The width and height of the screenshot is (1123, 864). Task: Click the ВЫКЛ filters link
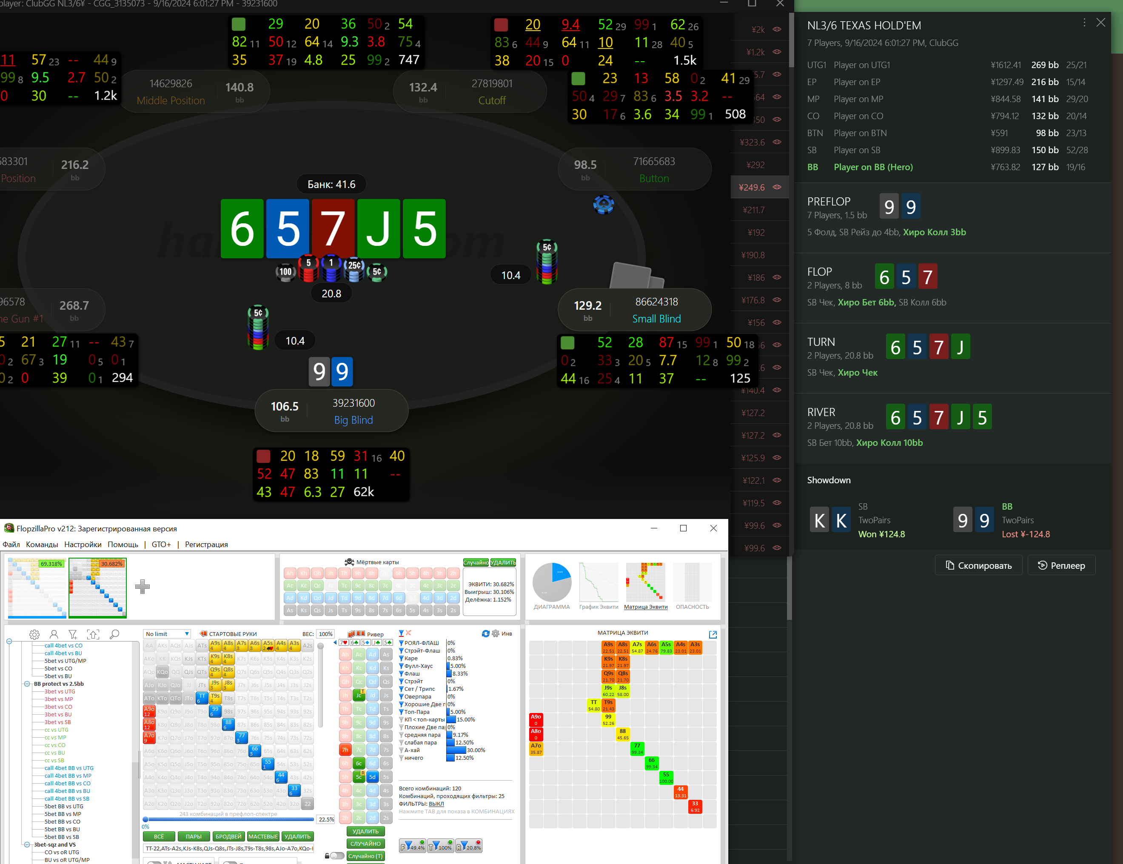tap(436, 804)
